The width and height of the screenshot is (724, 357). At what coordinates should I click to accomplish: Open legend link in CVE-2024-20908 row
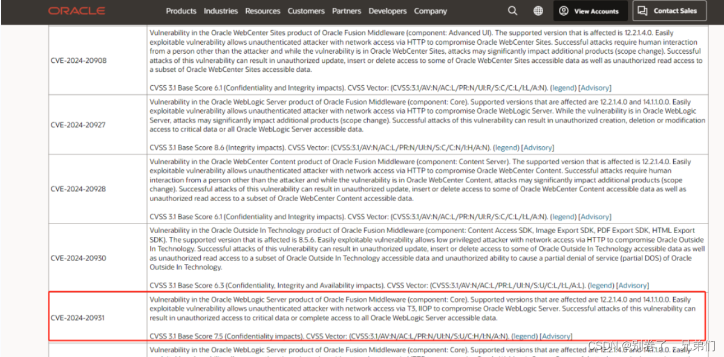(564, 88)
